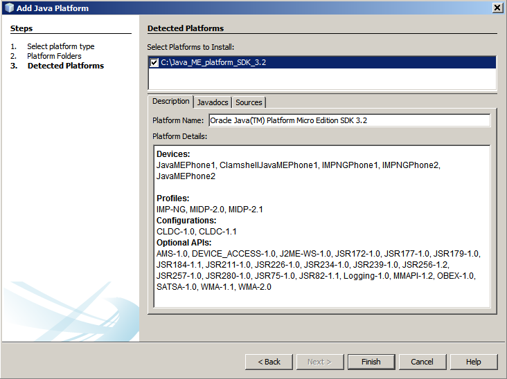
Task: Close the Add Java Platform dialog
Action: [x=497, y=8]
